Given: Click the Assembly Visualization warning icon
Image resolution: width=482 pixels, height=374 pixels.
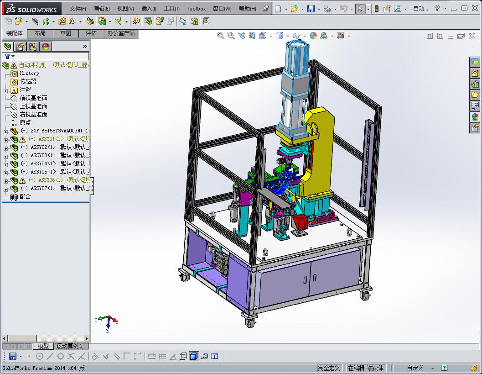Looking at the screenshot, I should (194, 21).
